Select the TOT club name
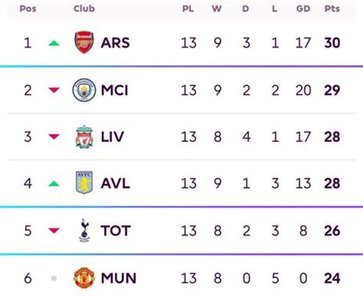The height and width of the screenshot is (299, 363). pos(115,231)
